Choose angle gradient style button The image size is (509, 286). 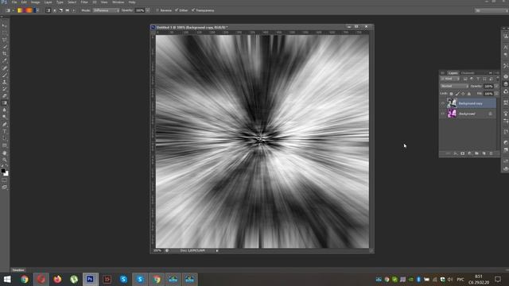(x=60, y=10)
